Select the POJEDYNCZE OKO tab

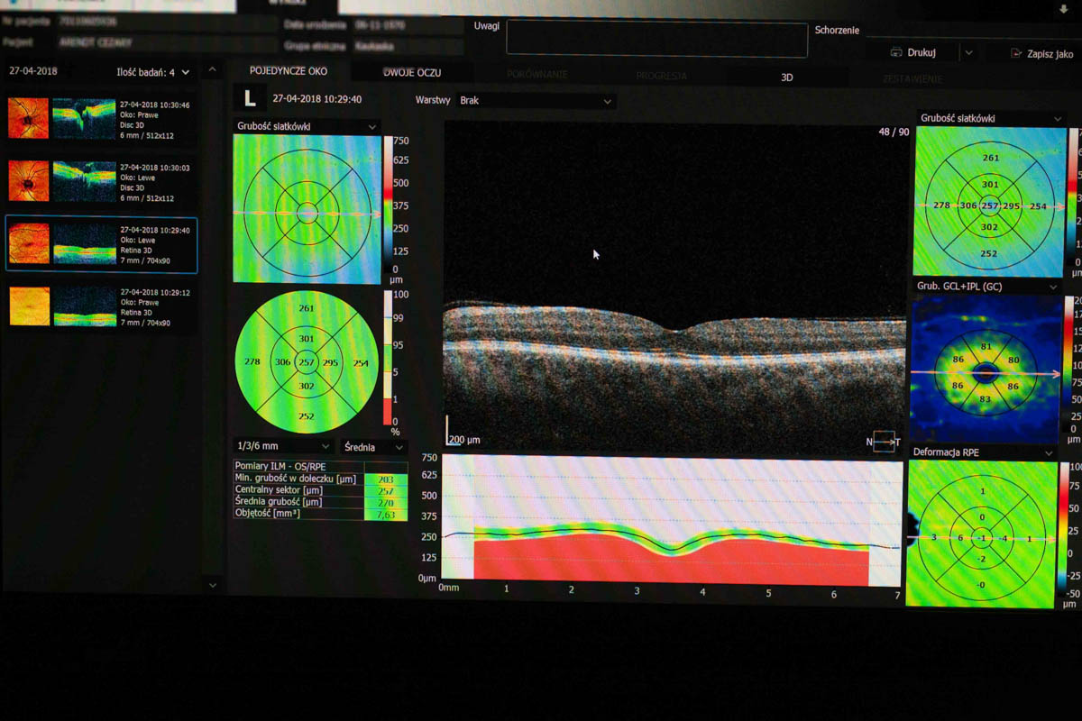(x=289, y=71)
